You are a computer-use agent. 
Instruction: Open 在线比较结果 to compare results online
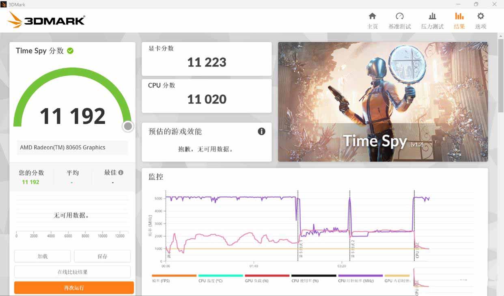(72, 272)
